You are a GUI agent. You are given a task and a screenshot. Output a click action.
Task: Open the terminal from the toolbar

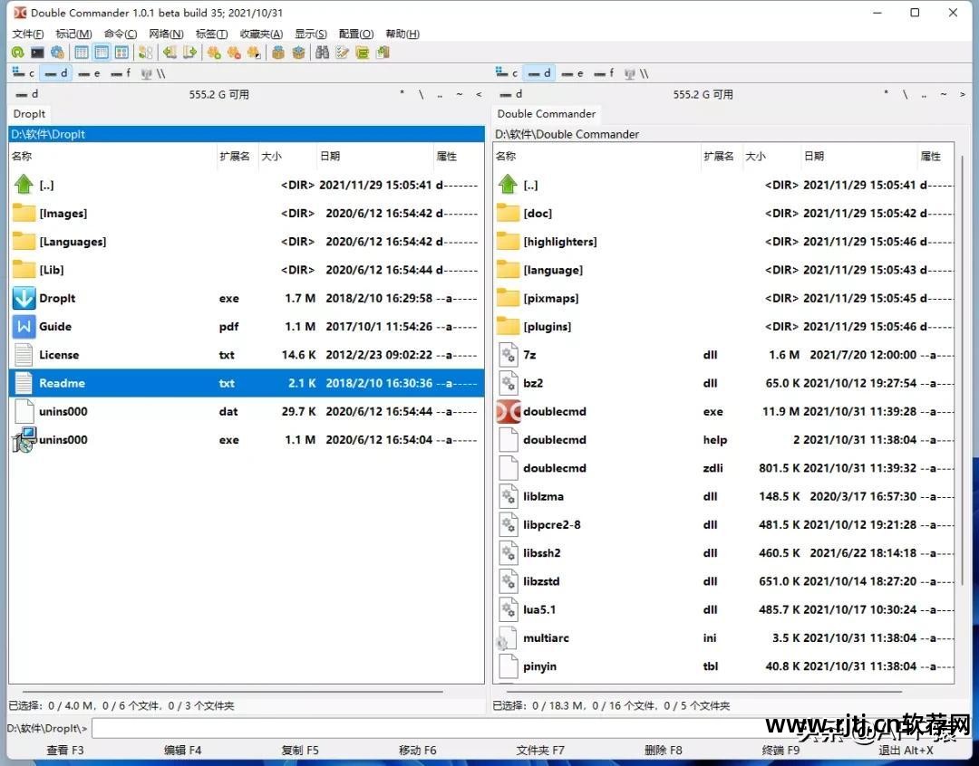(x=37, y=53)
